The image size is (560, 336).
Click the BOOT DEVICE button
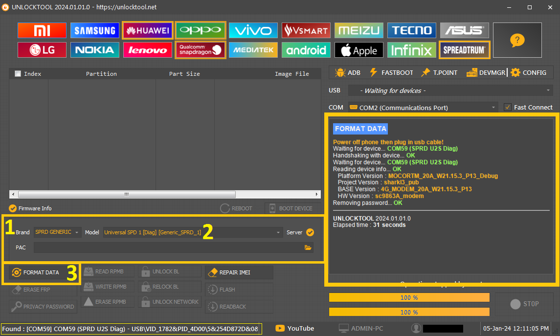[291, 208]
